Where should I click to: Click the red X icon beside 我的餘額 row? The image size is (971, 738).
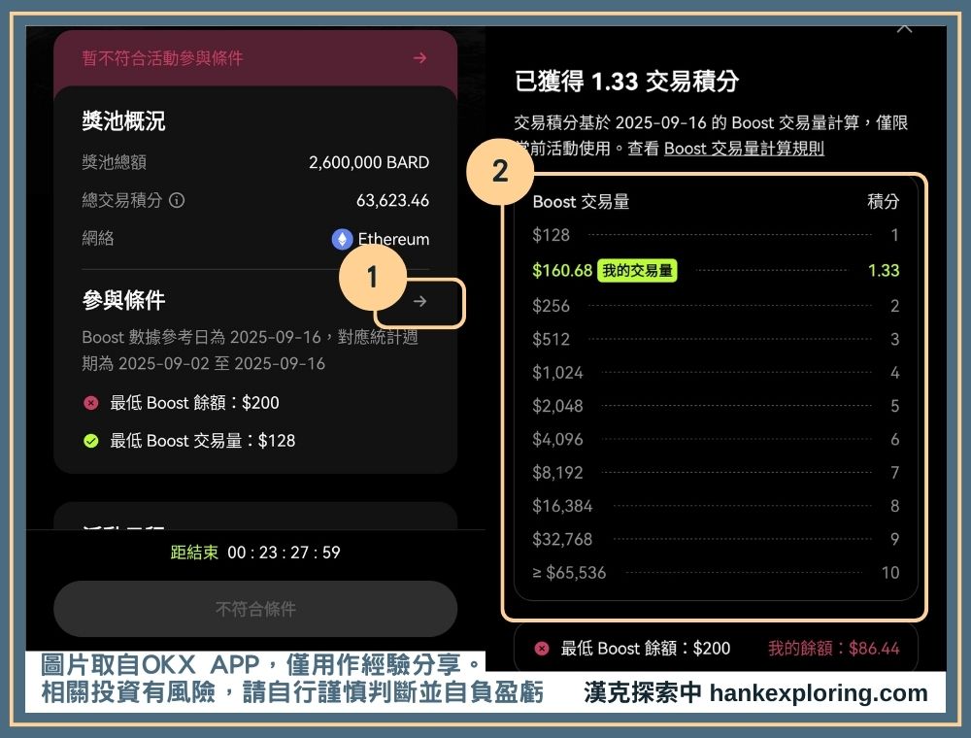[541, 649]
